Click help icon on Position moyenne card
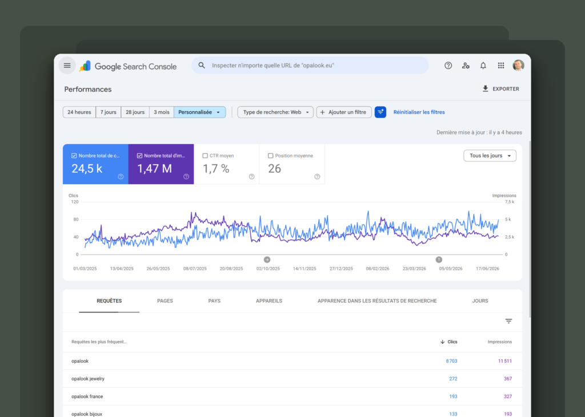 pyautogui.click(x=317, y=177)
